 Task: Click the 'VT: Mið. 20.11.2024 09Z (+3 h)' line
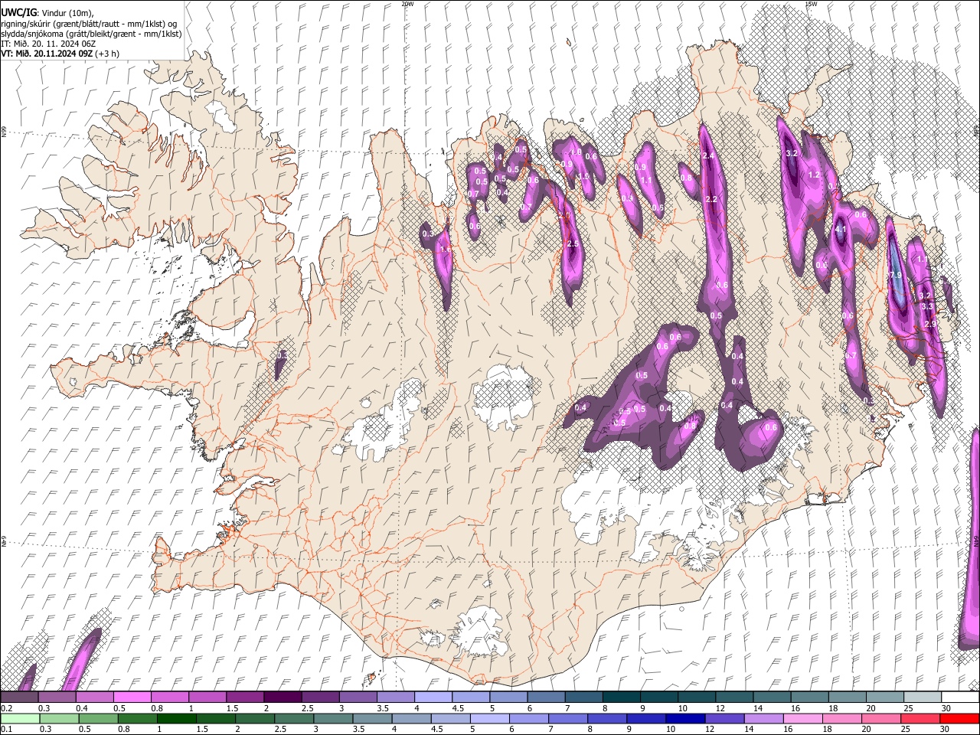(60, 54)
